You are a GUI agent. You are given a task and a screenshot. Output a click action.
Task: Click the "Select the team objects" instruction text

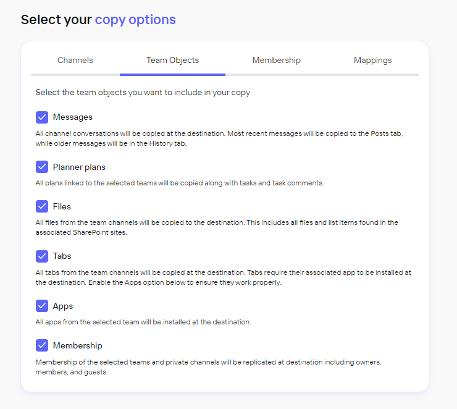coord(143,93)
